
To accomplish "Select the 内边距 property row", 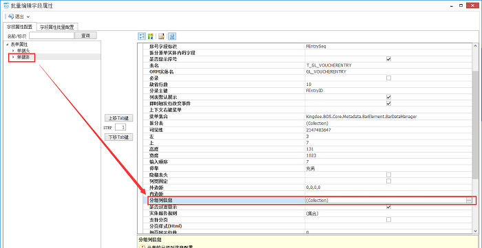I will (308, 194).
